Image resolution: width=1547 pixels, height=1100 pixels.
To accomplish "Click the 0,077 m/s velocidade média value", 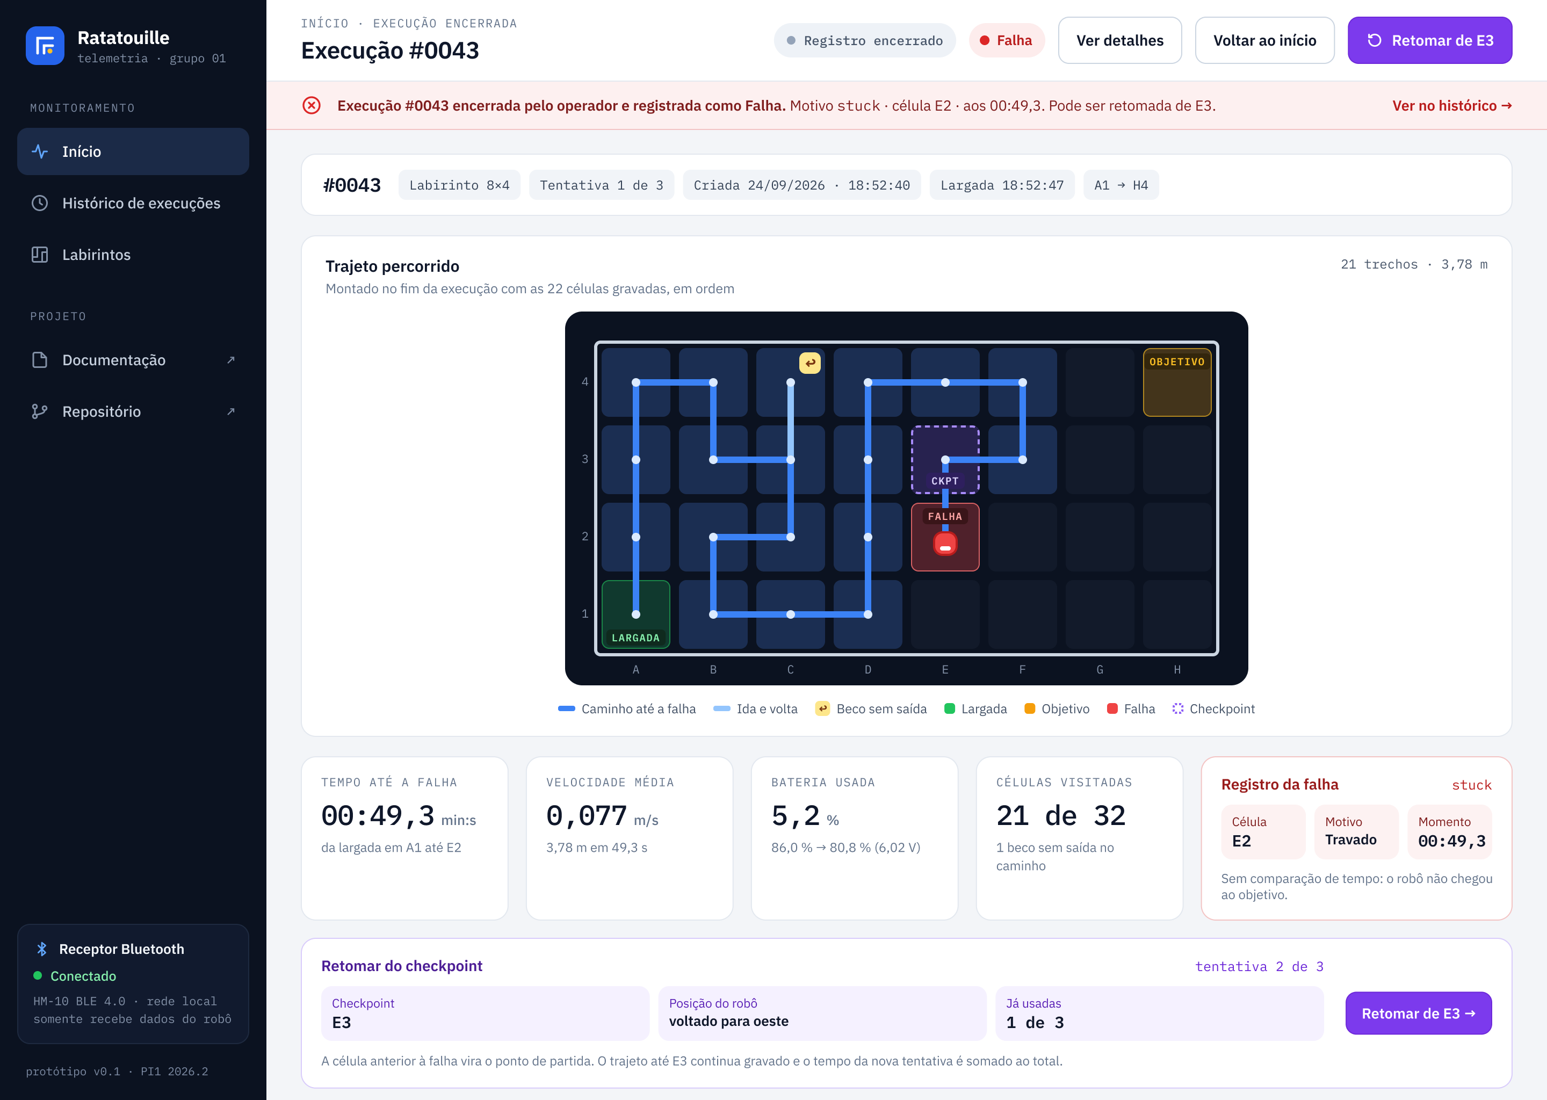I will click(x=587, y=816).
